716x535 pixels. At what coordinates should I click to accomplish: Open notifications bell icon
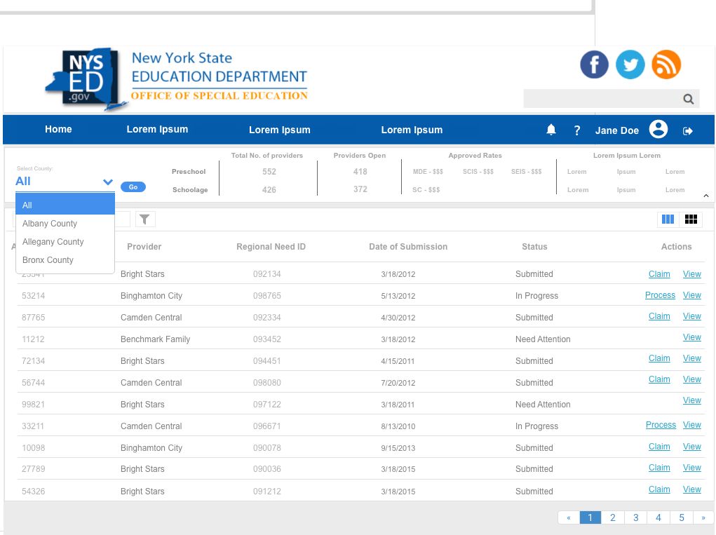551,130
